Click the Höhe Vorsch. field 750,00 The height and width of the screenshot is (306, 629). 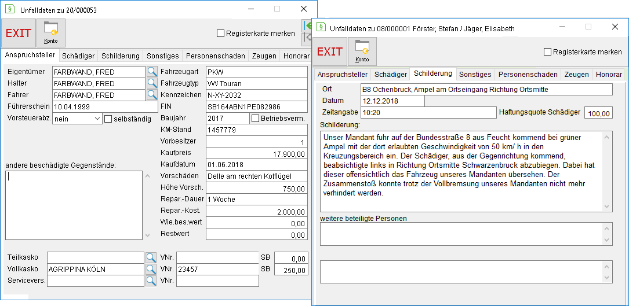(256, 189)
